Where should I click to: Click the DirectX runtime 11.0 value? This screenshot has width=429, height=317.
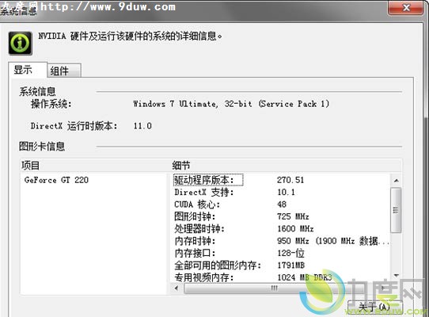pyautogui.click(x=142, y=126)
